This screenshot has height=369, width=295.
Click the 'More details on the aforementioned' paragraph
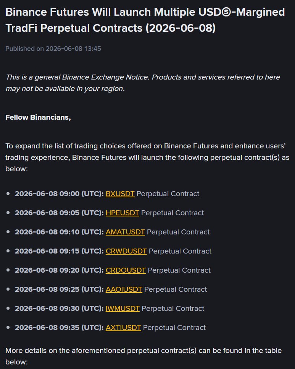pos(143,356)
